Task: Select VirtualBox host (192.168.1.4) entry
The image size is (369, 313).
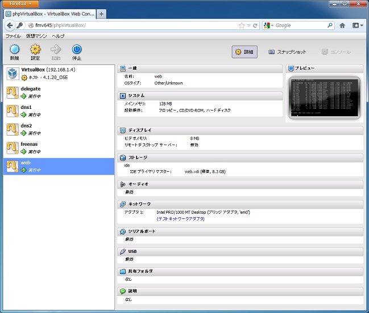Action: [x=59, y=74]
